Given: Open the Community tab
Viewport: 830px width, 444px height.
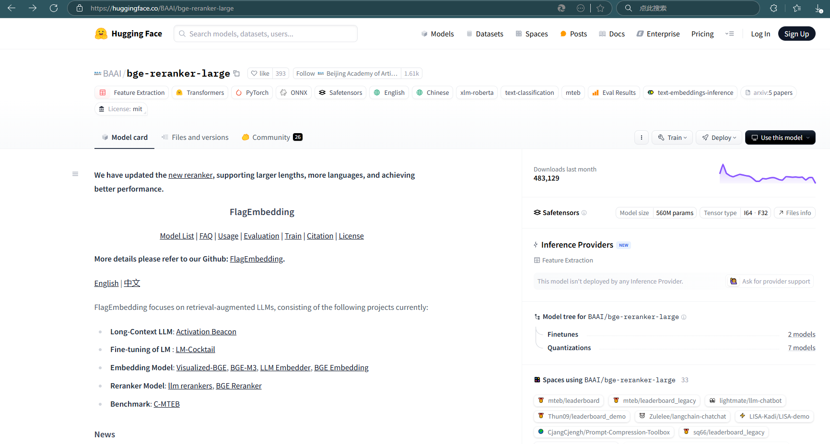Looking at the screenshot, I should (x=272, y=137).
